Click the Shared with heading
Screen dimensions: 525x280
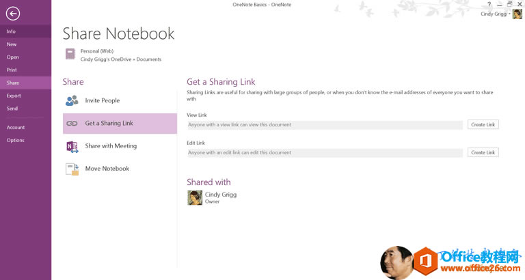coord(208,182)
